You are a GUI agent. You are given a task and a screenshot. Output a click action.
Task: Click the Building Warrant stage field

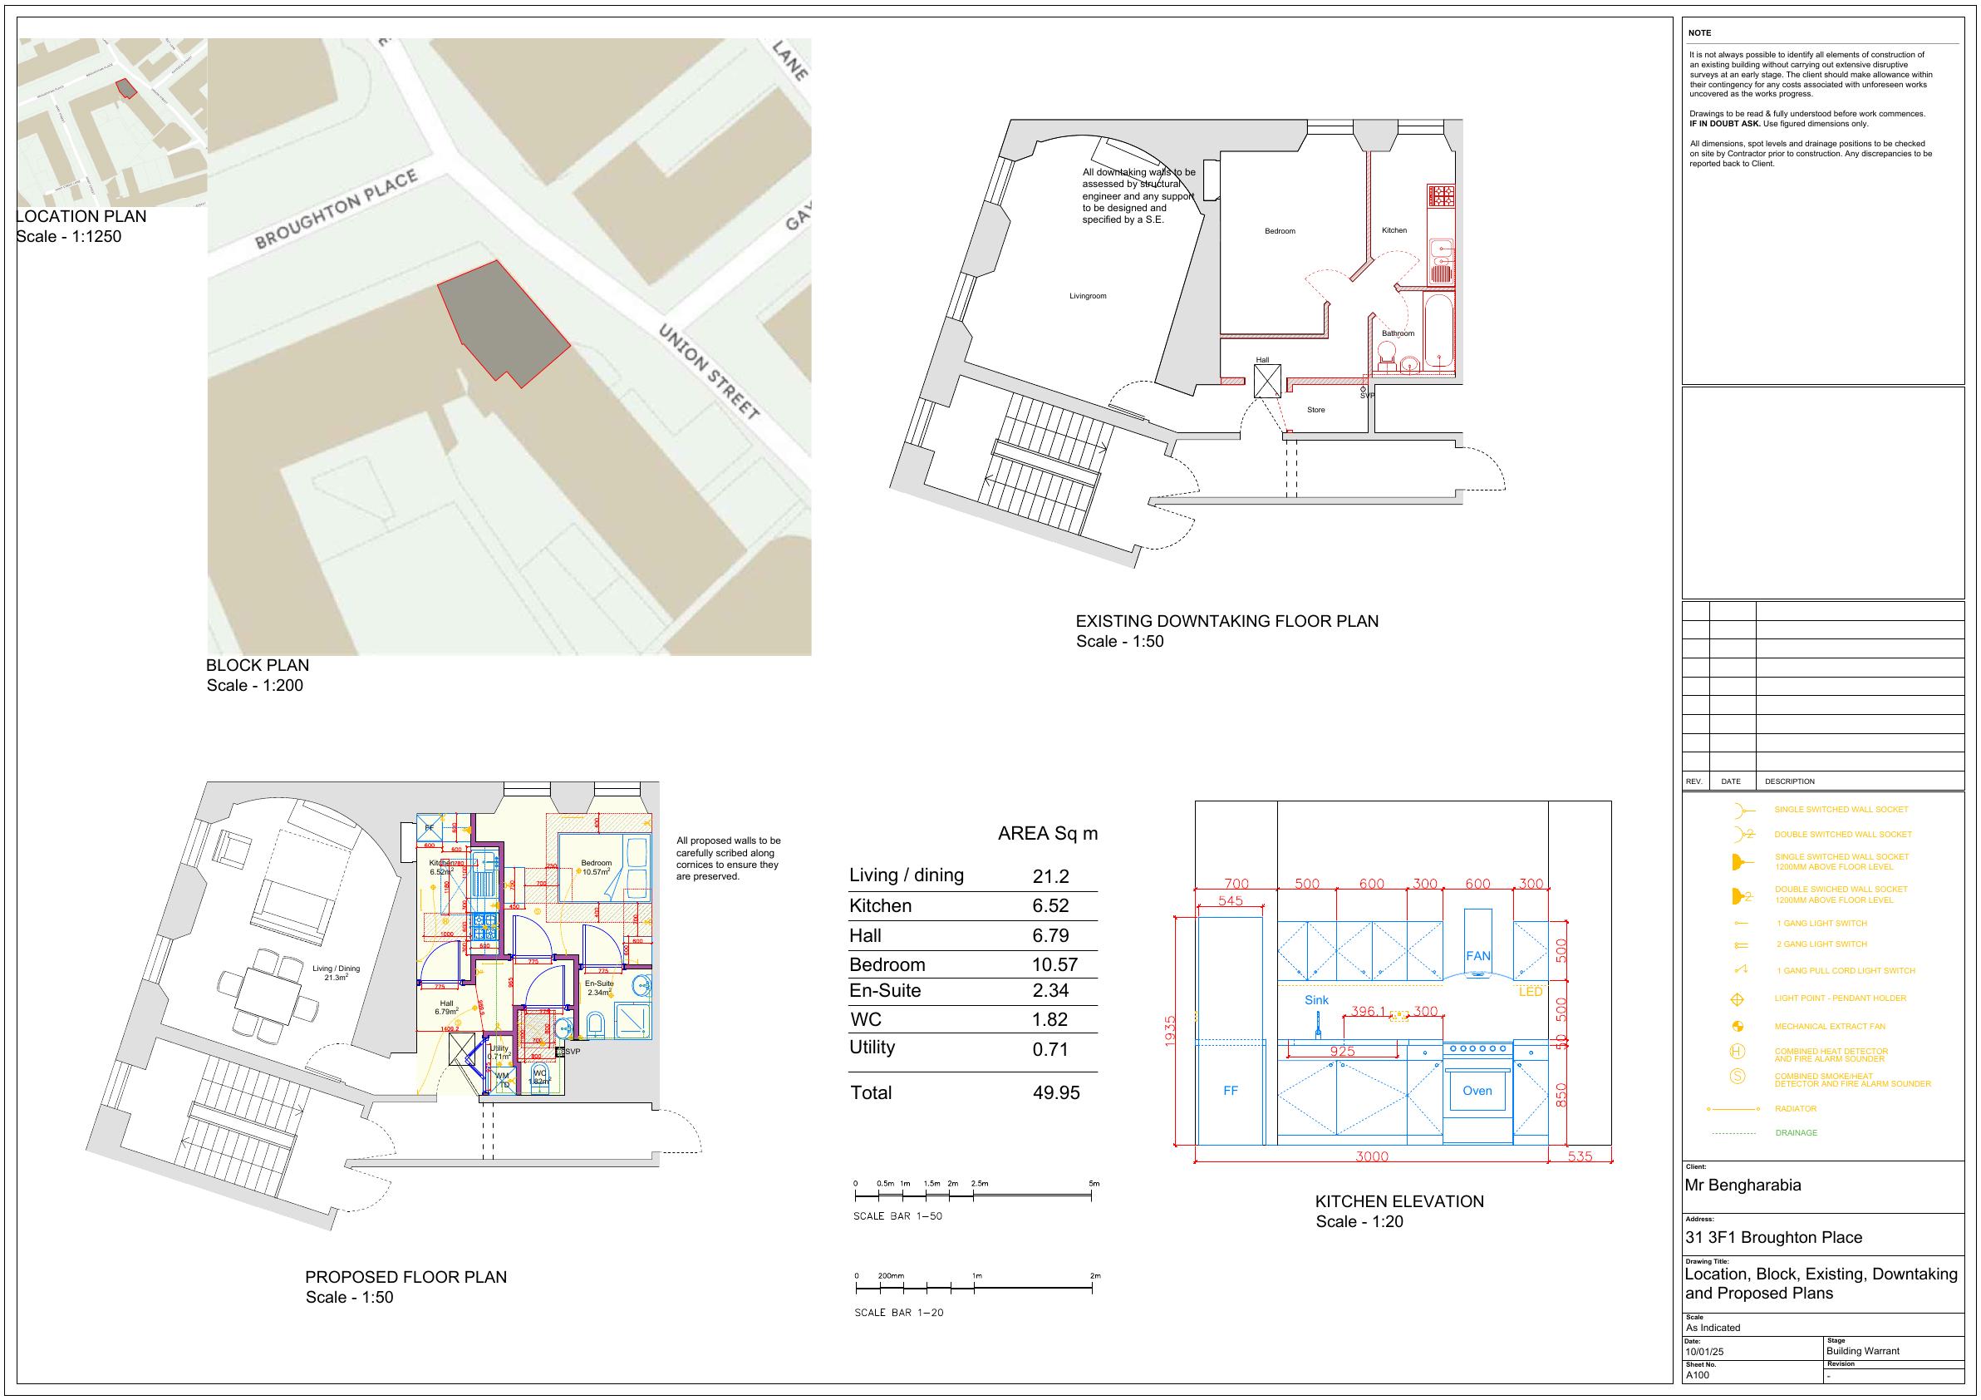pyautogui.click(x=1863, y=1351)
